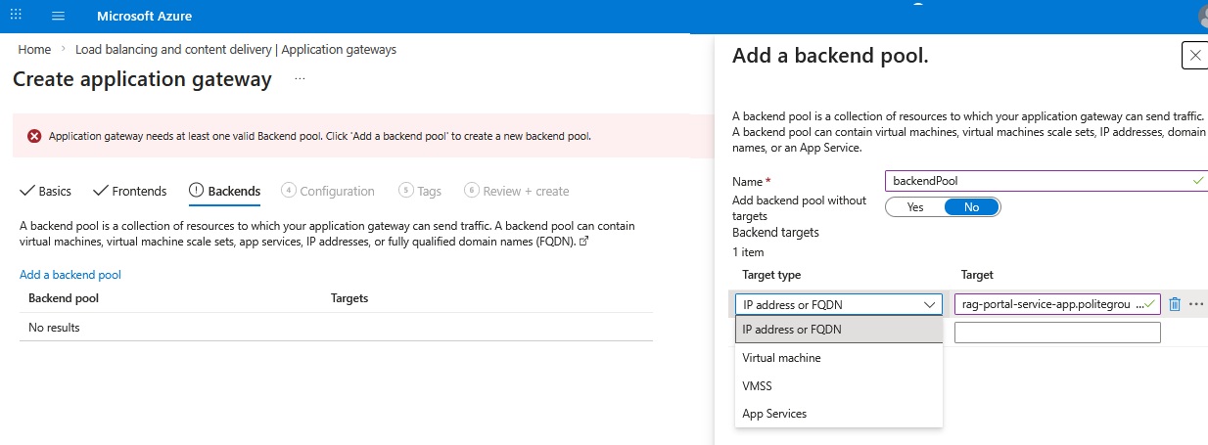1208x445 pixels.
Task: Click Add a backend pool link
Action: [70, 275]
